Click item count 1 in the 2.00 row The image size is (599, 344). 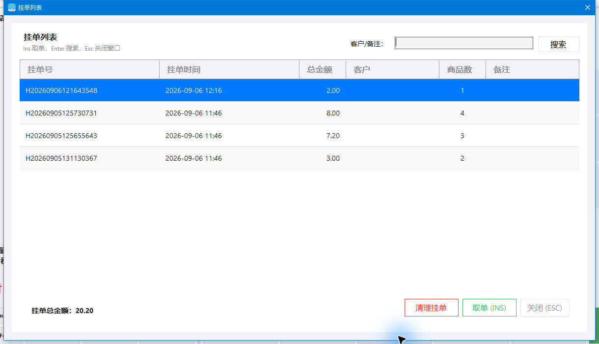[x=463, y=90]
